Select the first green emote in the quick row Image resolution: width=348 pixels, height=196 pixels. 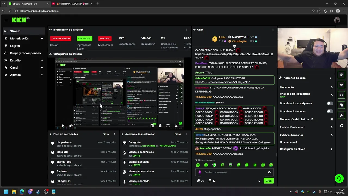[198, 165]
